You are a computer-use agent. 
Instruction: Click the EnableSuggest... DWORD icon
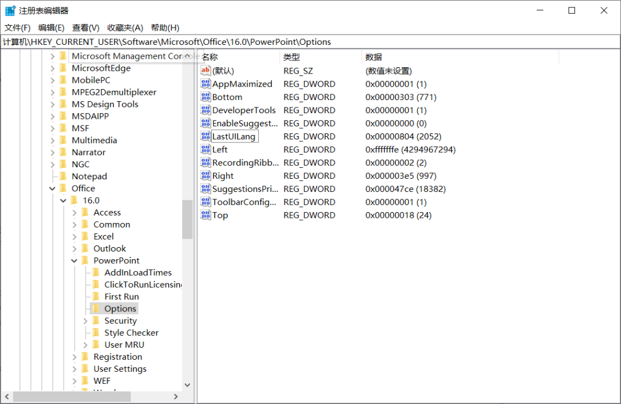(205, 123)
